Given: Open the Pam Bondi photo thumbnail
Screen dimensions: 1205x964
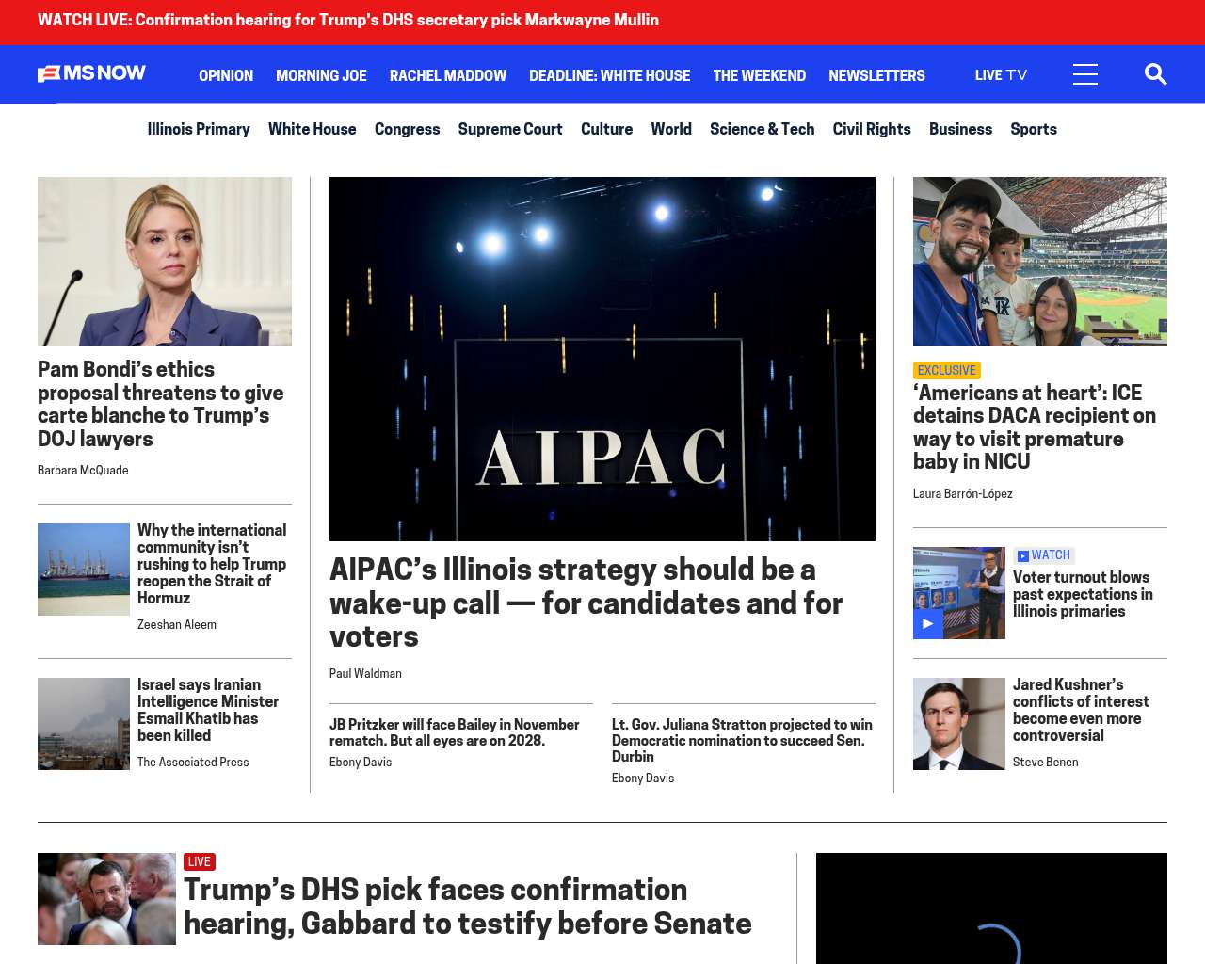Looking at the screenshot, I should [165, 262].
